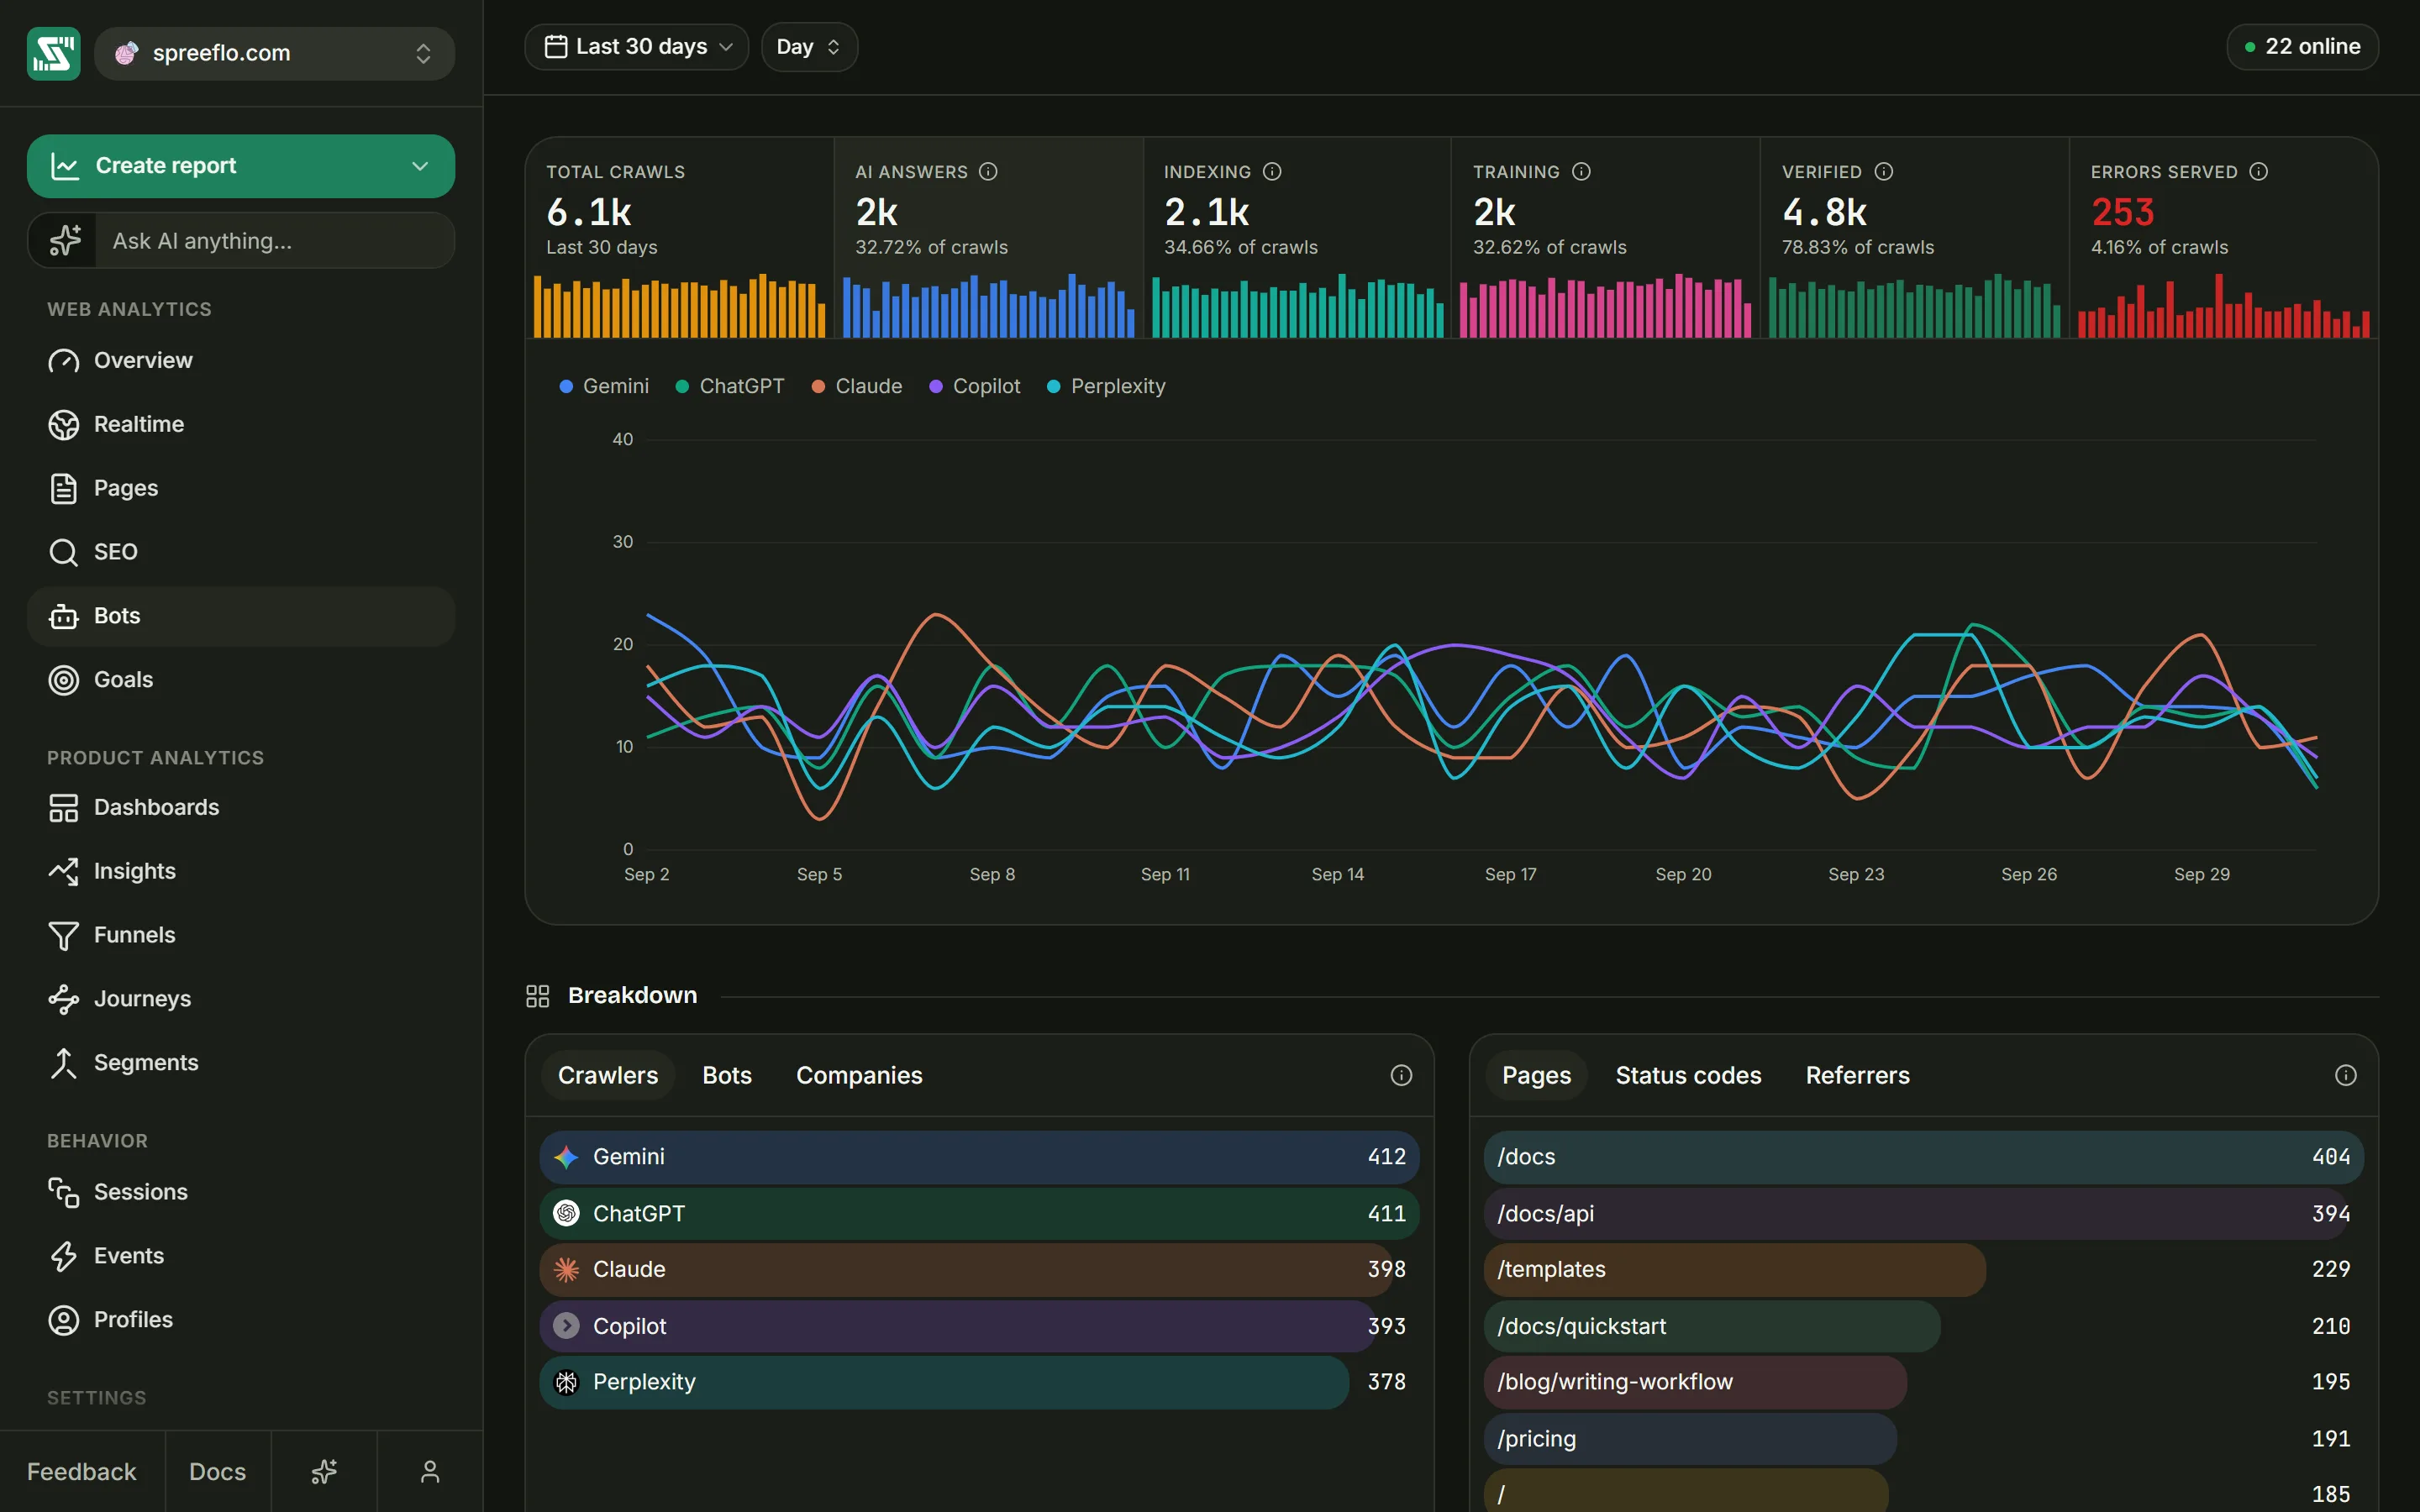This screenshot has width=2420, height=1512.
Task: Toggle the Claude series in the legend
Action: 857,386
